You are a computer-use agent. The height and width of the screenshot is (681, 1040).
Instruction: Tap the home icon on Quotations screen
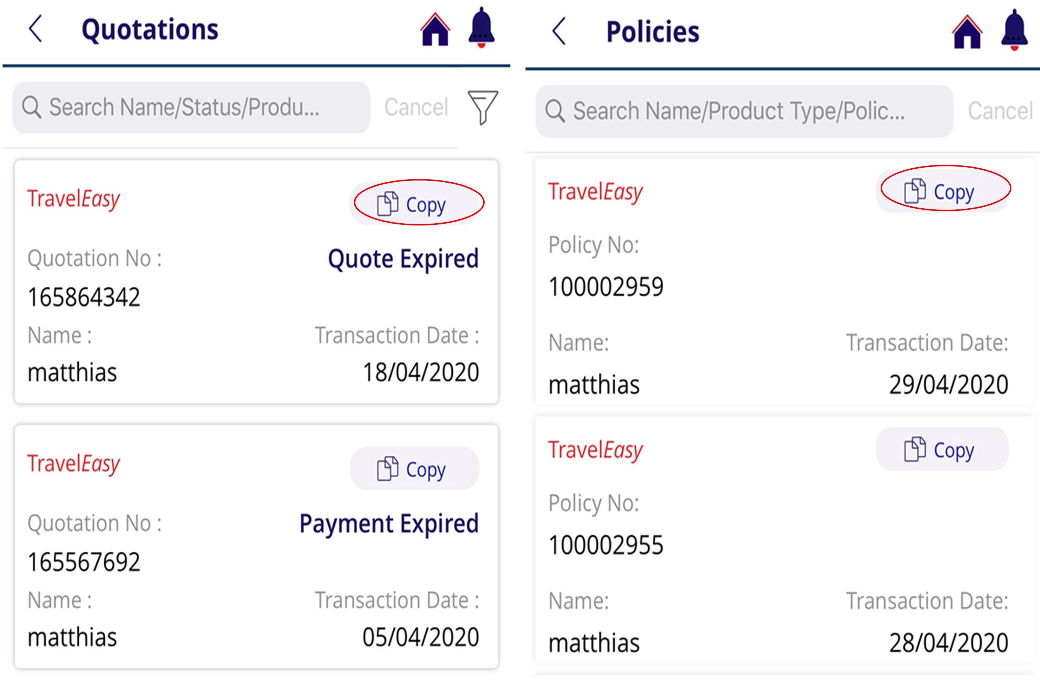coord(435,30)
